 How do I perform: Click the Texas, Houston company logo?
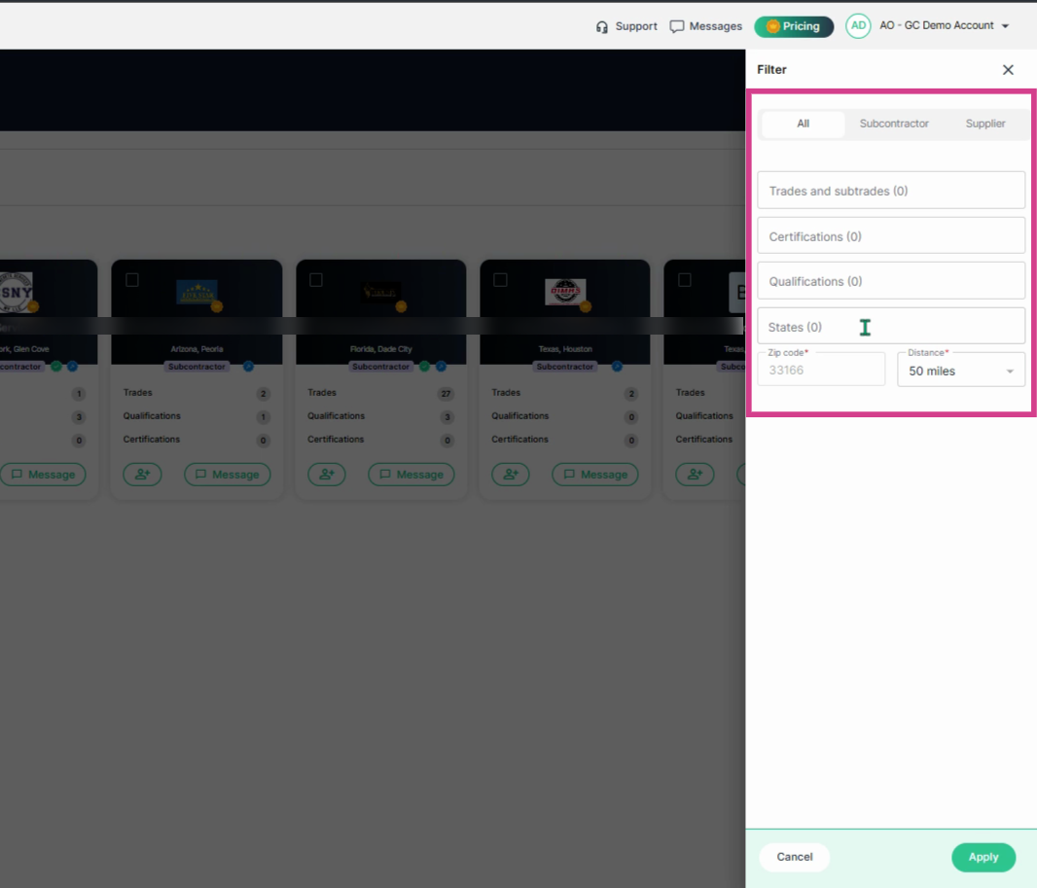[565, 292]
